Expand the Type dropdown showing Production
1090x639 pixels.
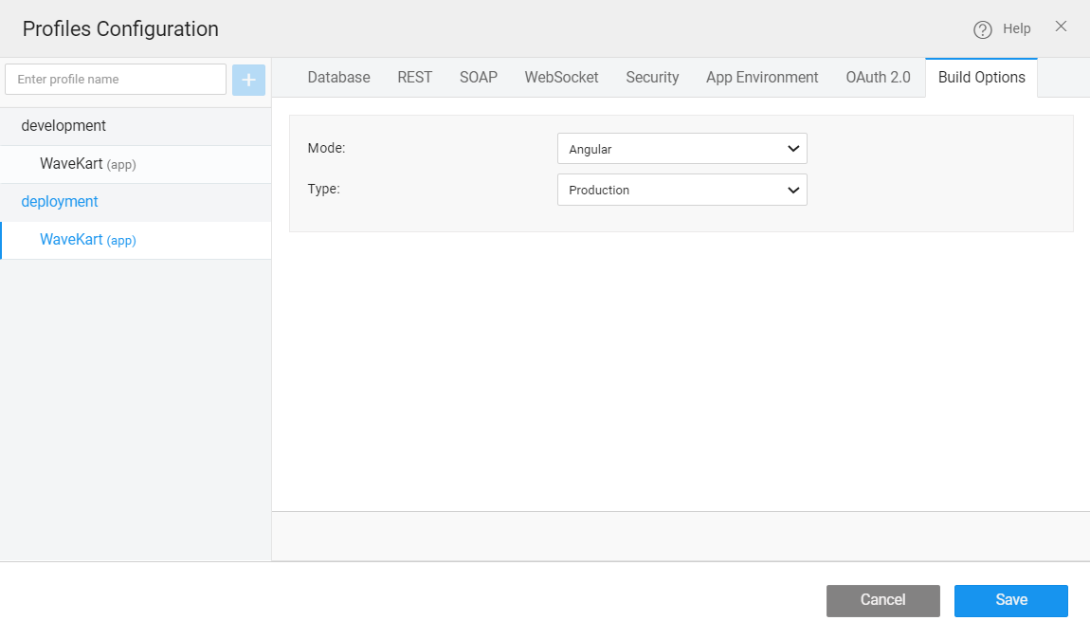pos(681,190)
